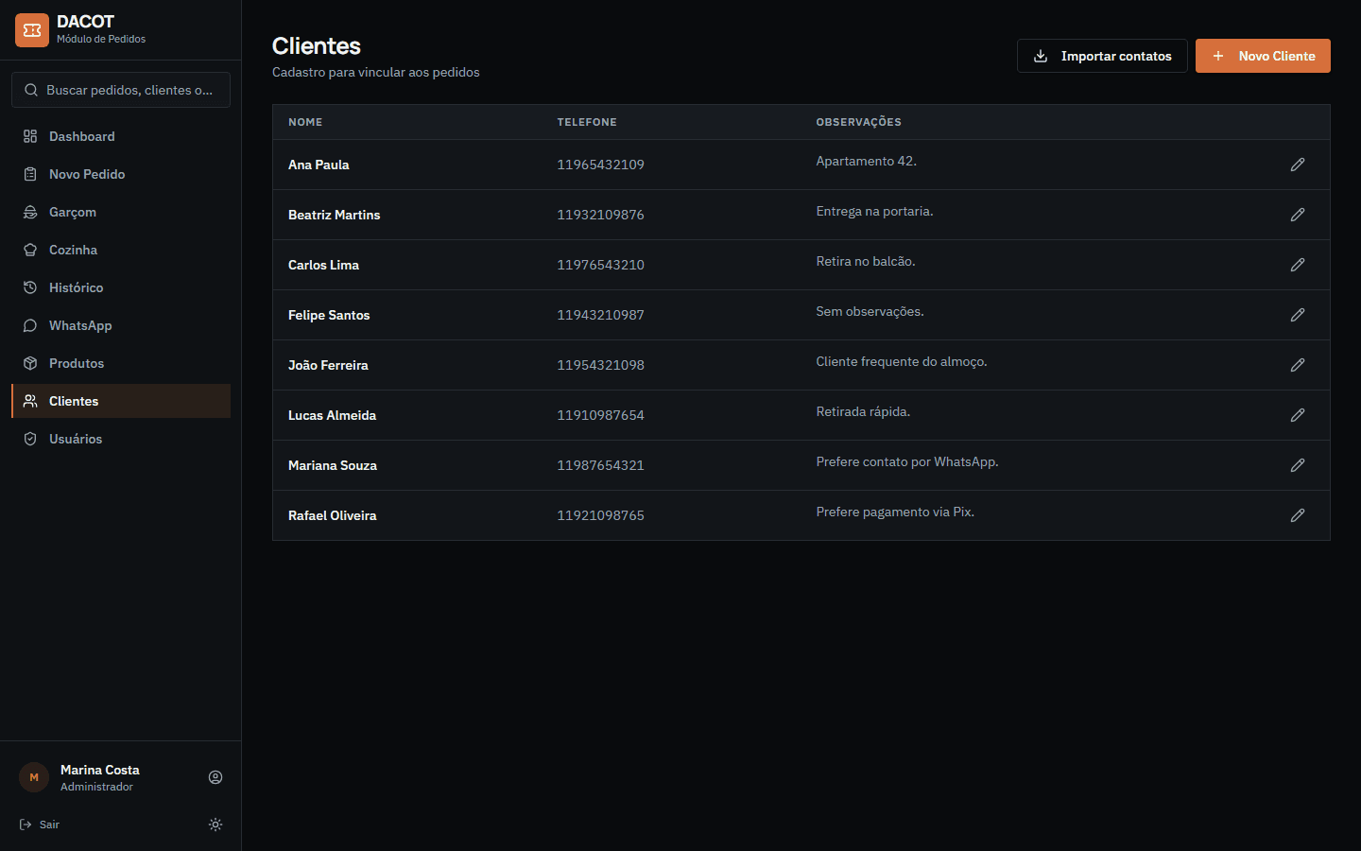Click the Novo Cliente button
Viewport: 1361px width, 851px height.
coord(1263,56)
